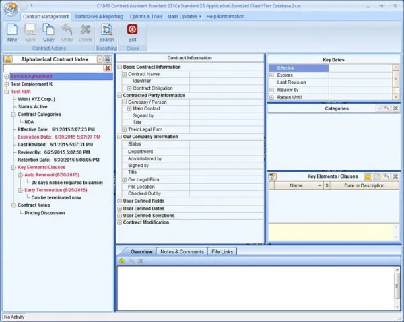
Task: Click the Categories undo arrow icon
Action: [386, 108]
